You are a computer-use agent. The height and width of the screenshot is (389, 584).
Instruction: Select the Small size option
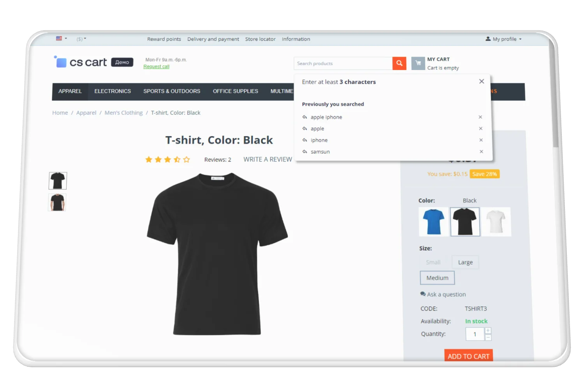(433, 262)
